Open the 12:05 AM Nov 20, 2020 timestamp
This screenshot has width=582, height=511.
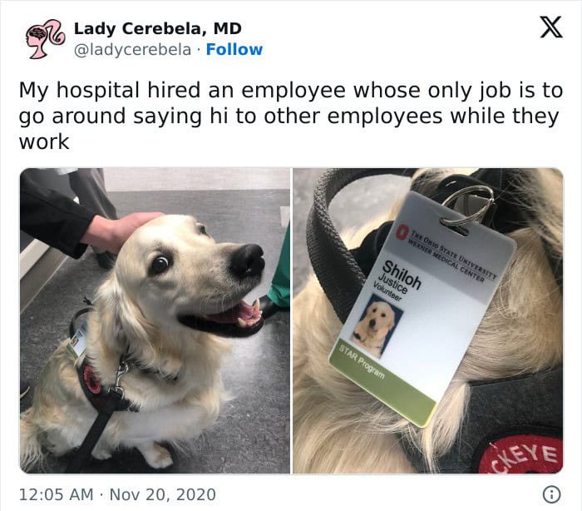pyautogui.click(x=117, y=494)
